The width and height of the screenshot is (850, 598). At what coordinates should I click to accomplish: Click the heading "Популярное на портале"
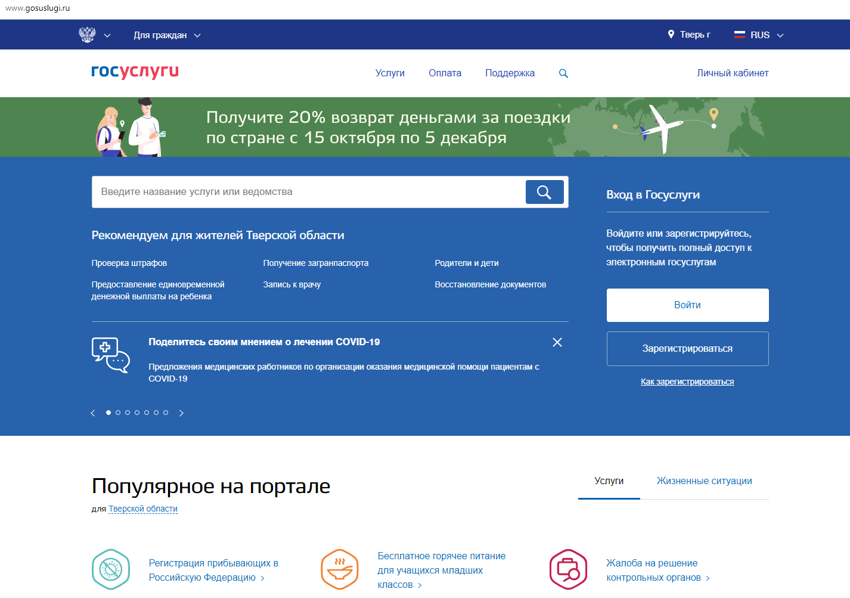pyautogui.click(x=211, y=487)
